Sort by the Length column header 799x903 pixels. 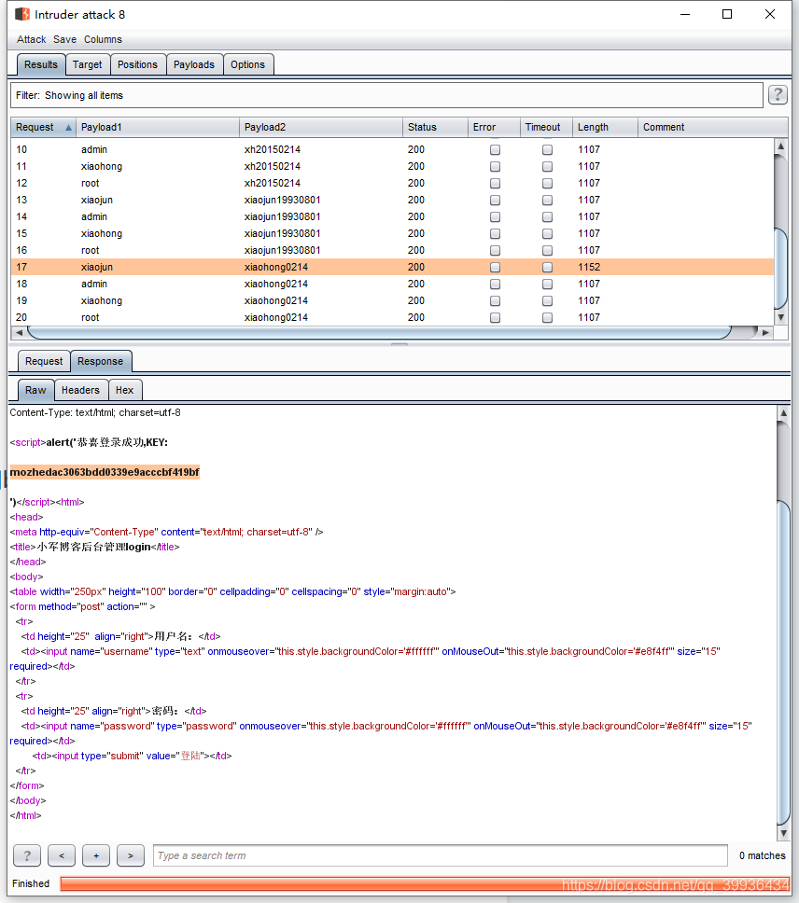click(x=605, y=127)
